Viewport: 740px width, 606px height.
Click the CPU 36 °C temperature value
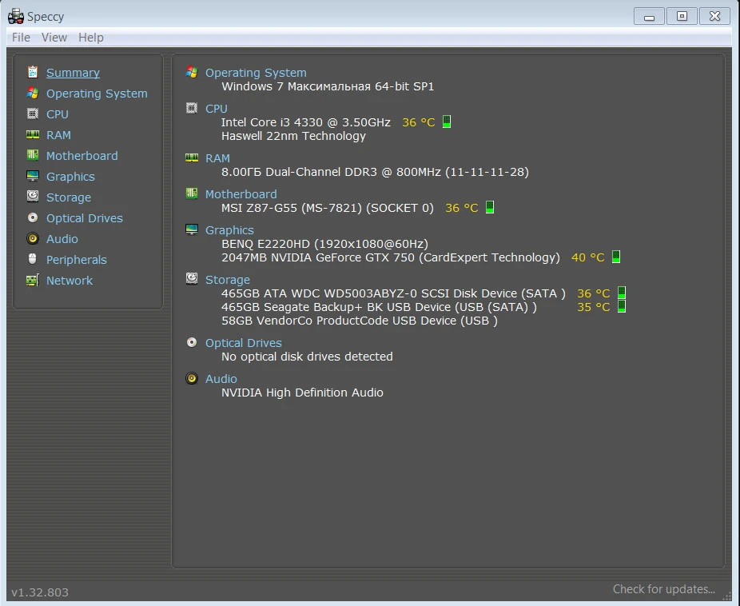(418, 122)
